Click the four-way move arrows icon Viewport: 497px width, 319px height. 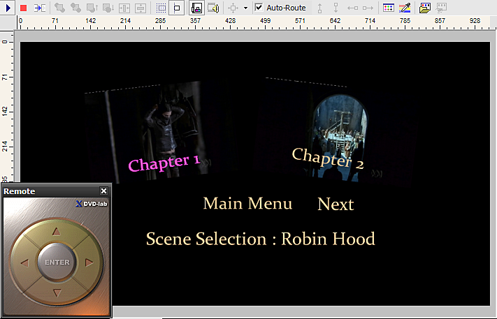233,8
